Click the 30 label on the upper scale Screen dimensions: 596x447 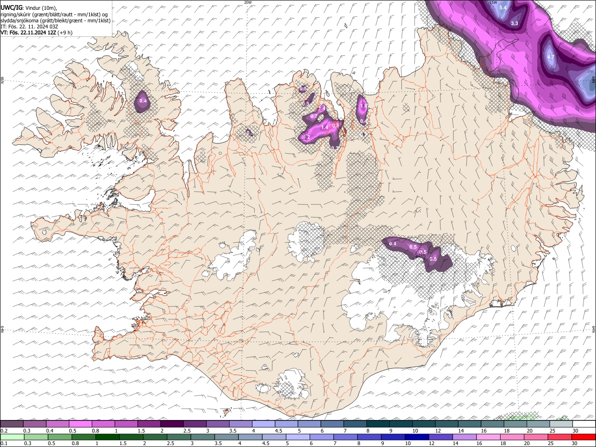click(x=576, y=431)
